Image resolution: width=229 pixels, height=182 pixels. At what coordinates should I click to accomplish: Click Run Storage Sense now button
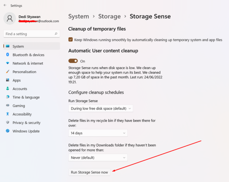point(90,172)
